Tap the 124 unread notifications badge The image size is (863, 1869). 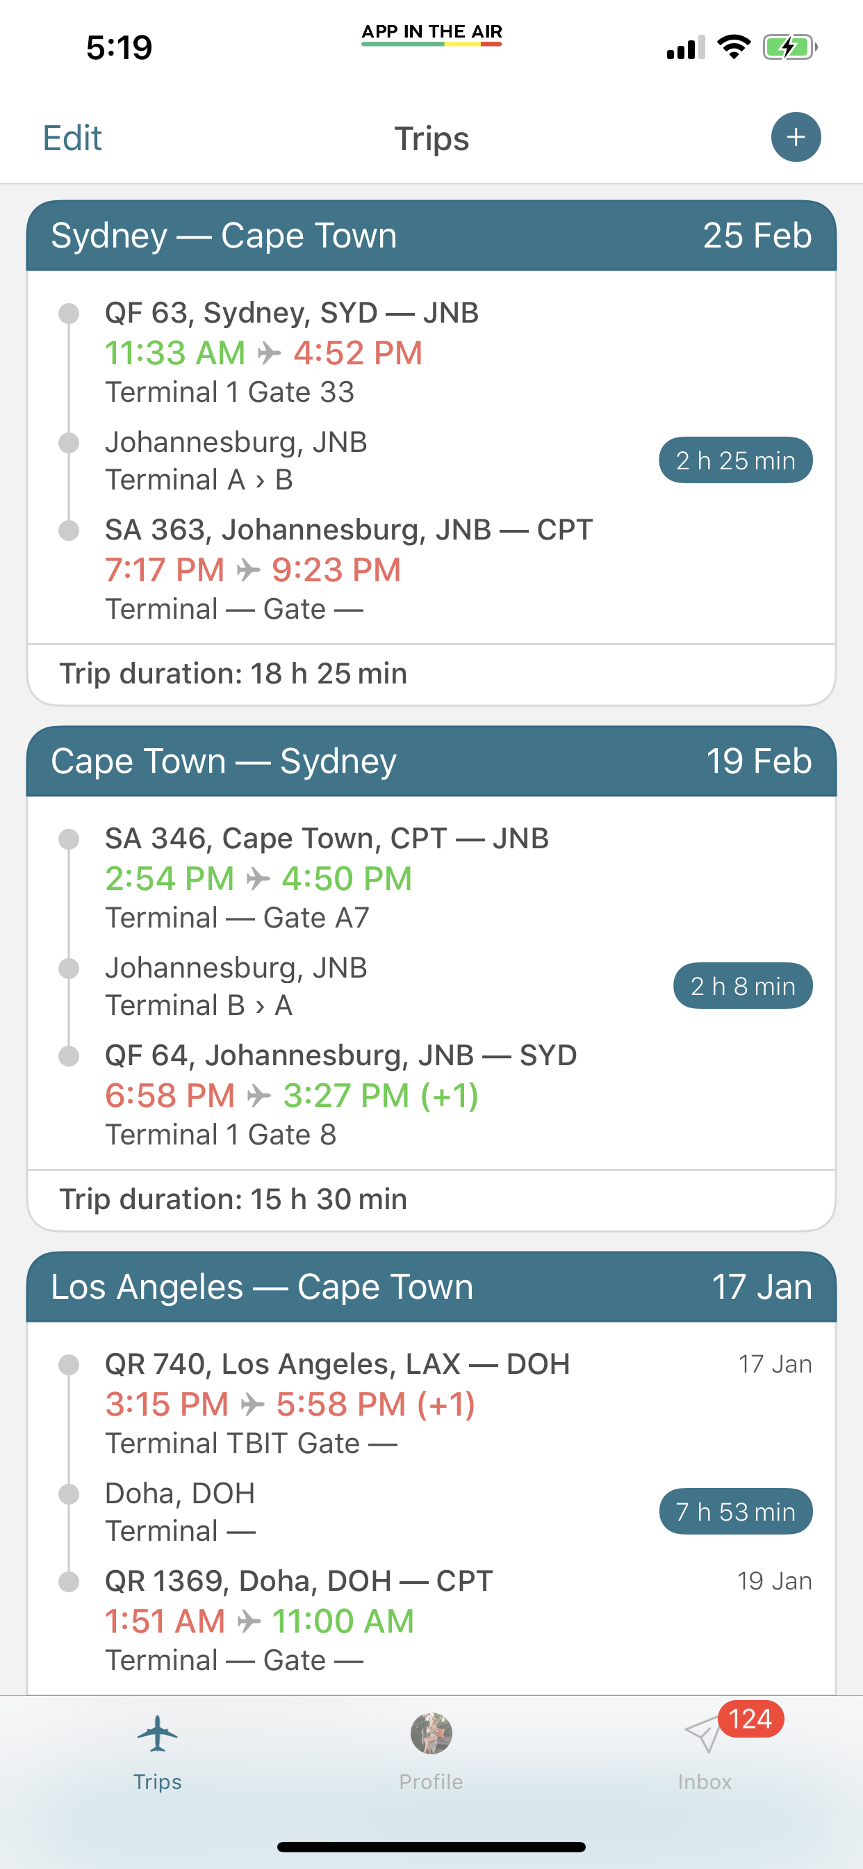pos(750,1718)
